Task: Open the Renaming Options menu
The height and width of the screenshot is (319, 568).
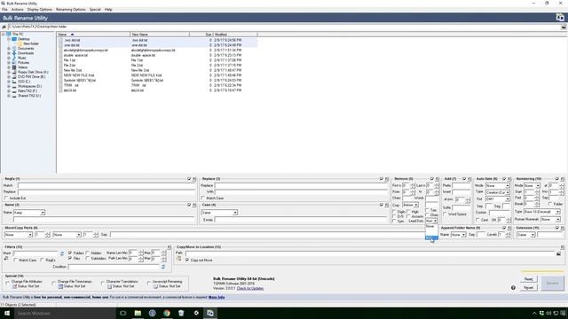Action: pos(71,10)
